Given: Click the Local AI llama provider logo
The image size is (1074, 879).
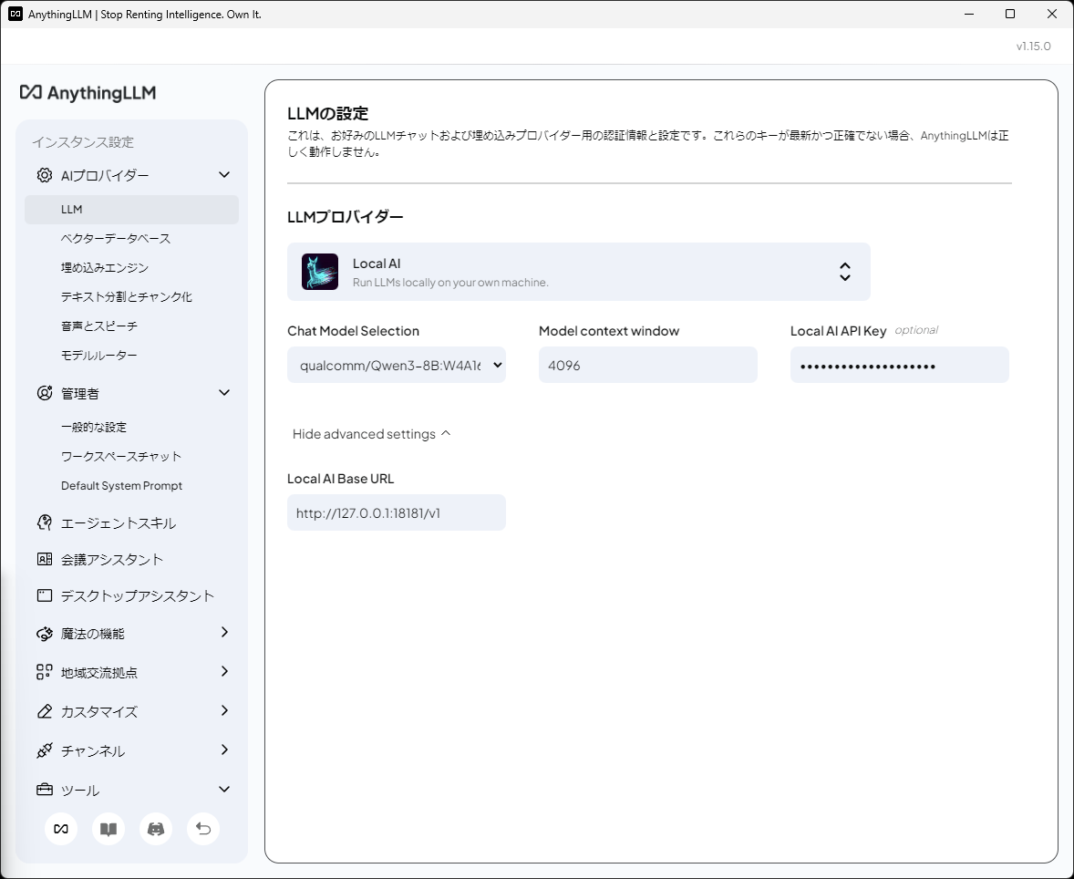Looking at the screenshot, I should click(320, 272).
